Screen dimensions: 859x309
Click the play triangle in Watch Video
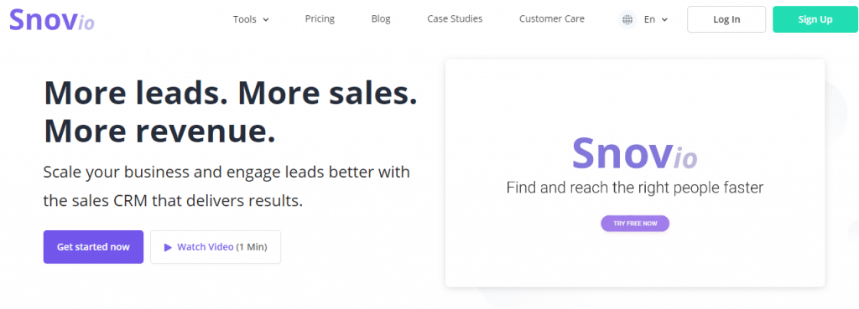point(168,247)
